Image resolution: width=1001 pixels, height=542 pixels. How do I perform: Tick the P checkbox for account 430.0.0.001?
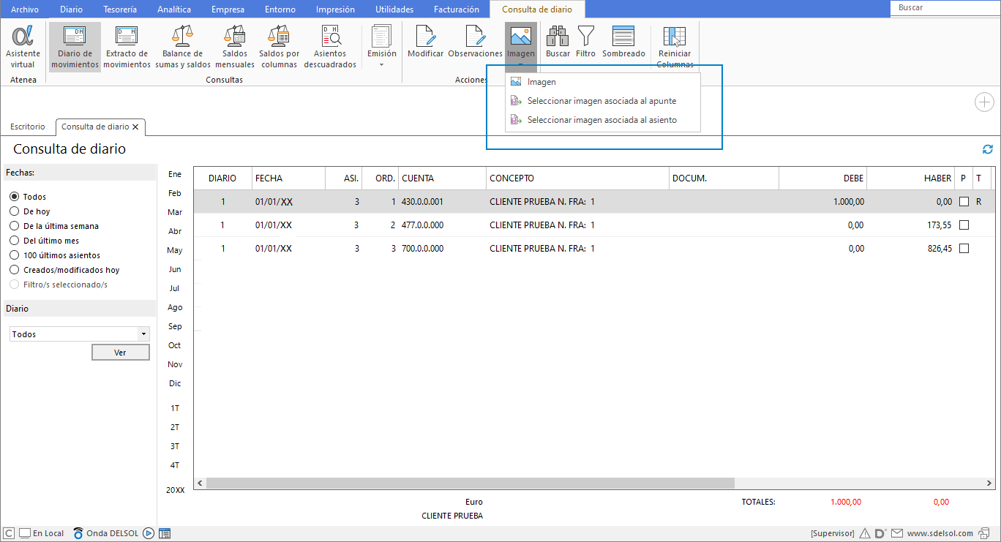click(x=964, y=201)
